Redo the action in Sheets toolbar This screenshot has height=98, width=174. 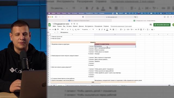pos(53,30)
